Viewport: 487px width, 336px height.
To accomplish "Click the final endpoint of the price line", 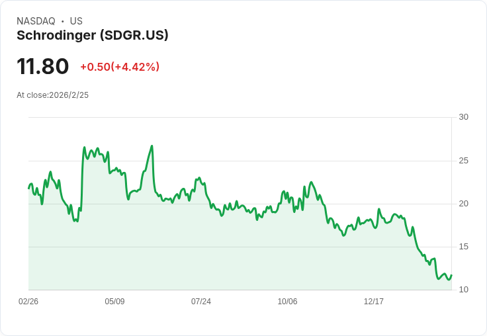I will pos(451,275).
